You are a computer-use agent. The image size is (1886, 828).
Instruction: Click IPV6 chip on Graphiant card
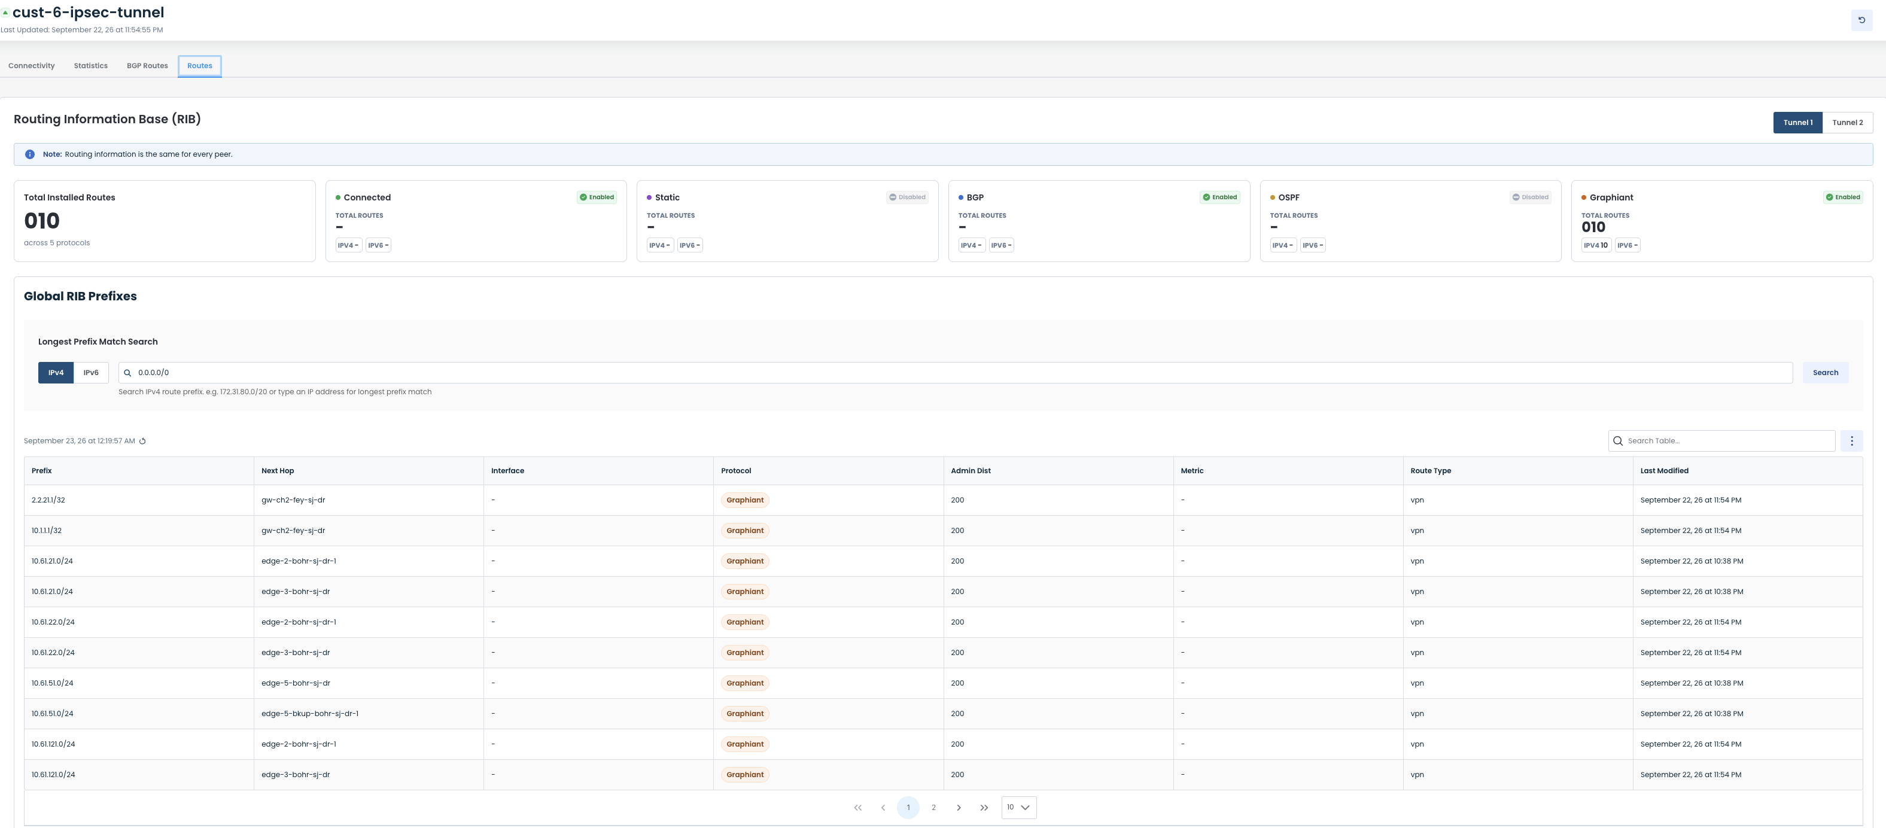[1627, 245]
